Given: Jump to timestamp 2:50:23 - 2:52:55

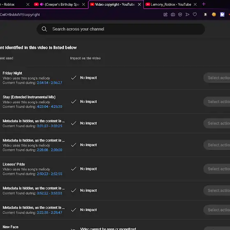Looking at the screenshot, I should [49, 174].
